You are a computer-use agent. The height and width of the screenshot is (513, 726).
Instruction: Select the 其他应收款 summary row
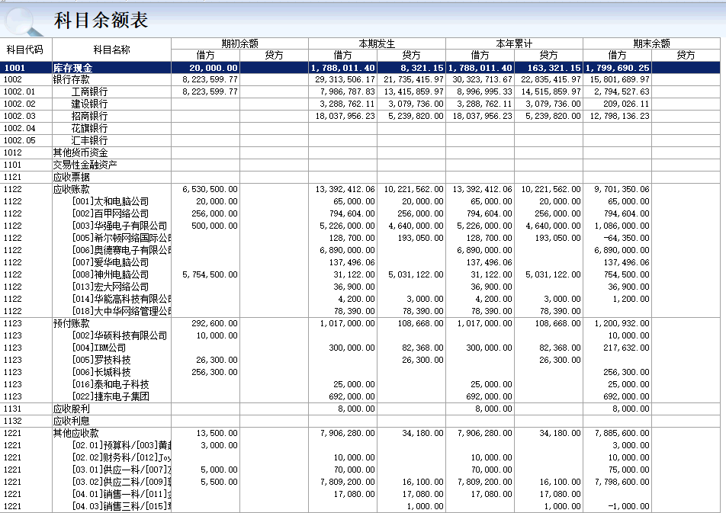coord(360,433)
